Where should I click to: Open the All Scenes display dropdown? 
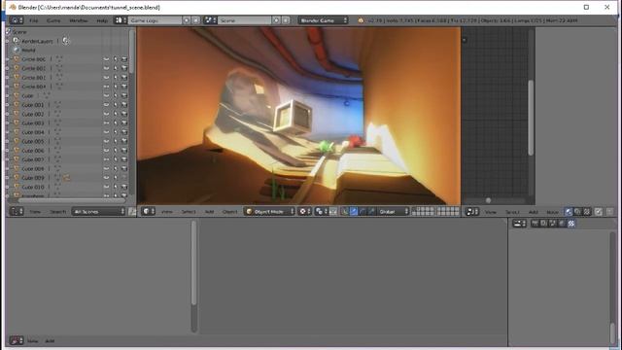pyautogui.click(x=98, y=212)
